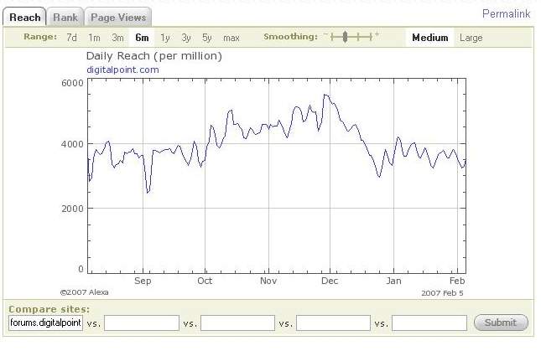Click the Daily Reach (per million) title
The width and height of the screenshot is (541, 351).
[x=153, y=56]
